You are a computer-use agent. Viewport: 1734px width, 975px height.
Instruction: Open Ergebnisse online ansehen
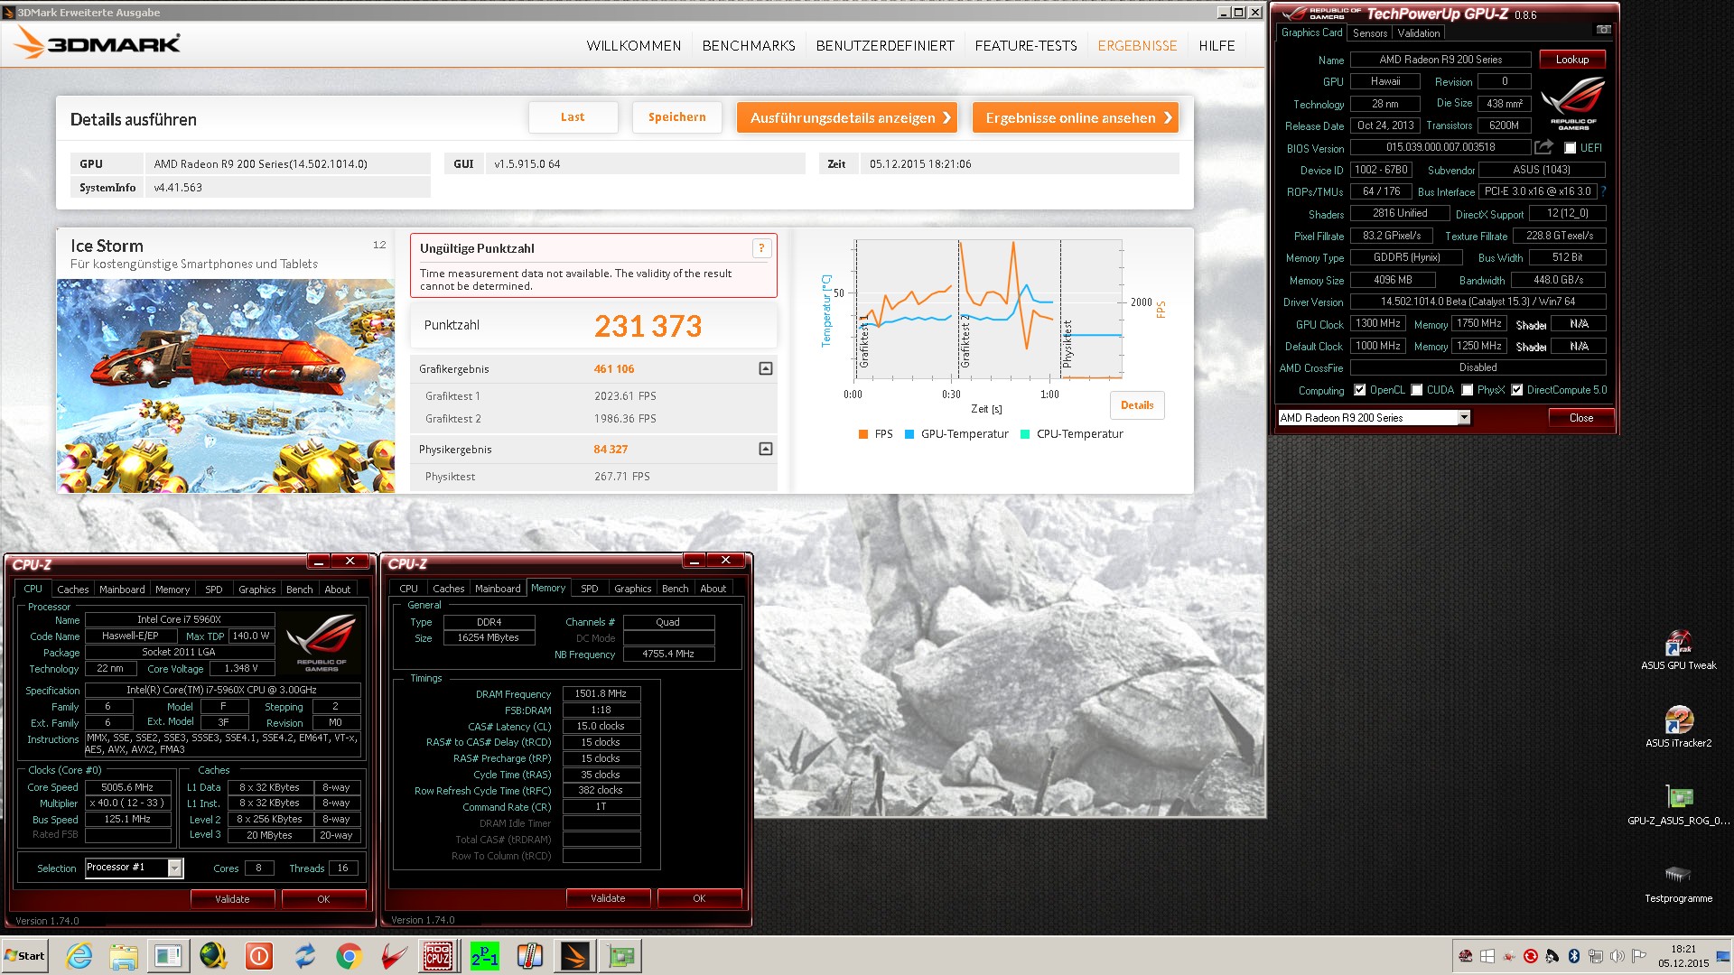pos(1076,117)
